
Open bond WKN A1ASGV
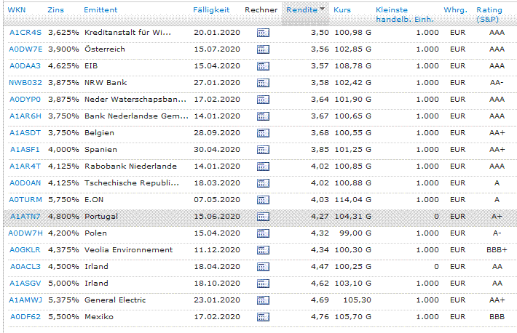[25, 284]
